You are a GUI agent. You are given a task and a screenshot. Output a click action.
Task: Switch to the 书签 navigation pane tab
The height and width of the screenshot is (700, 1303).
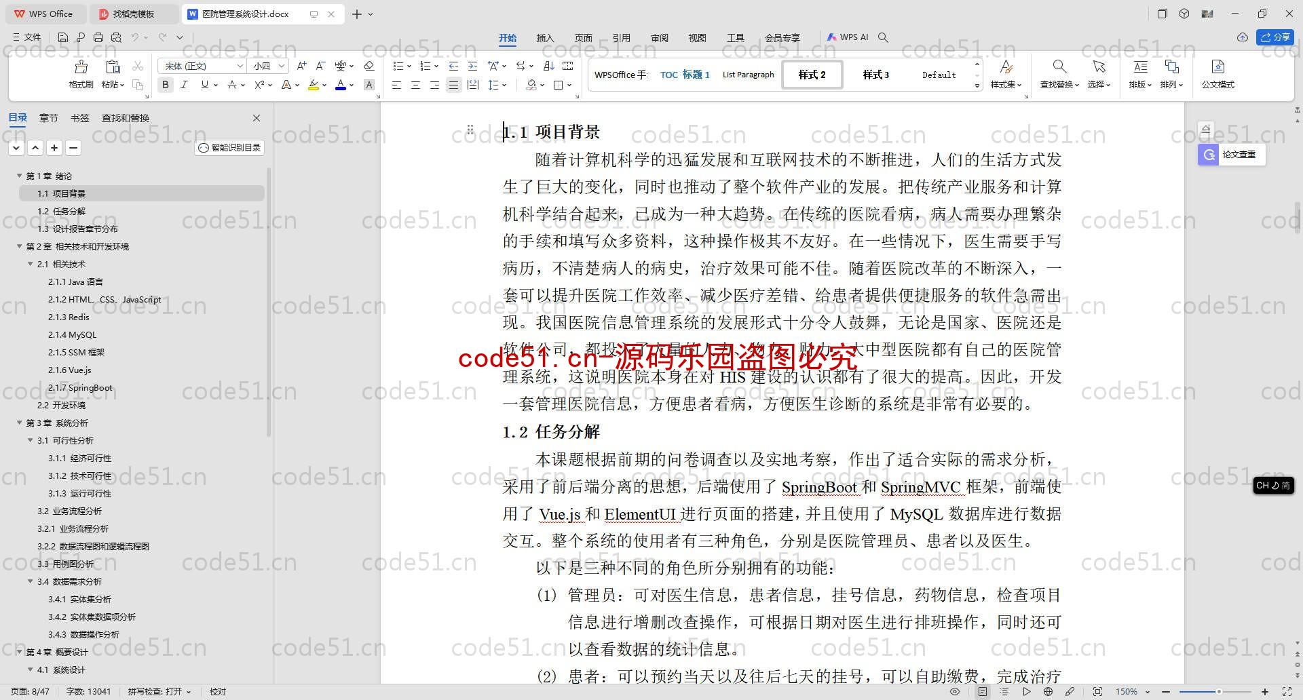(x=80, y=118)
